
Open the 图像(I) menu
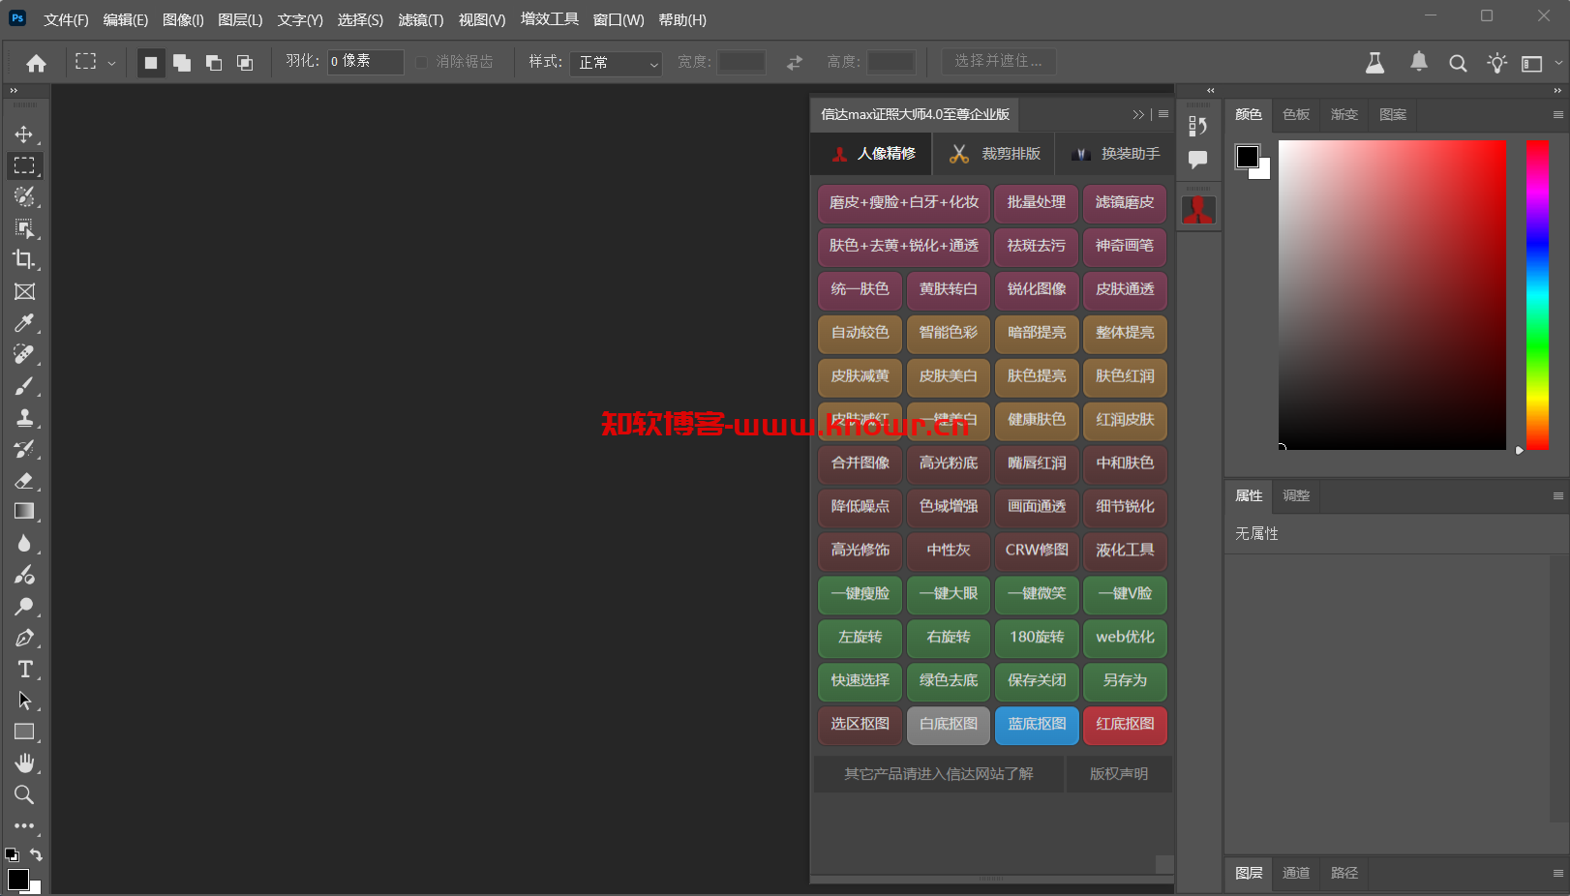[x=183, y=20]
